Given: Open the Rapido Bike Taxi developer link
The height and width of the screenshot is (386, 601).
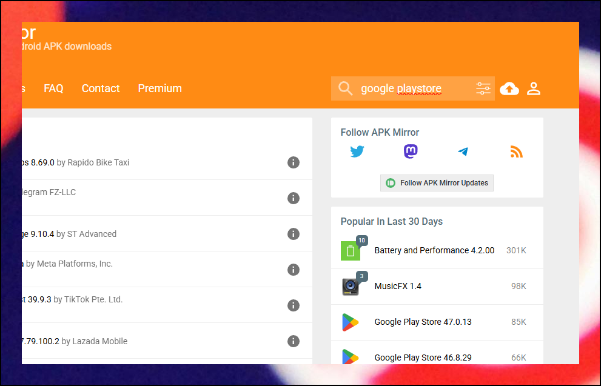Looking at the screenshot, I should [x=98, y=162].
